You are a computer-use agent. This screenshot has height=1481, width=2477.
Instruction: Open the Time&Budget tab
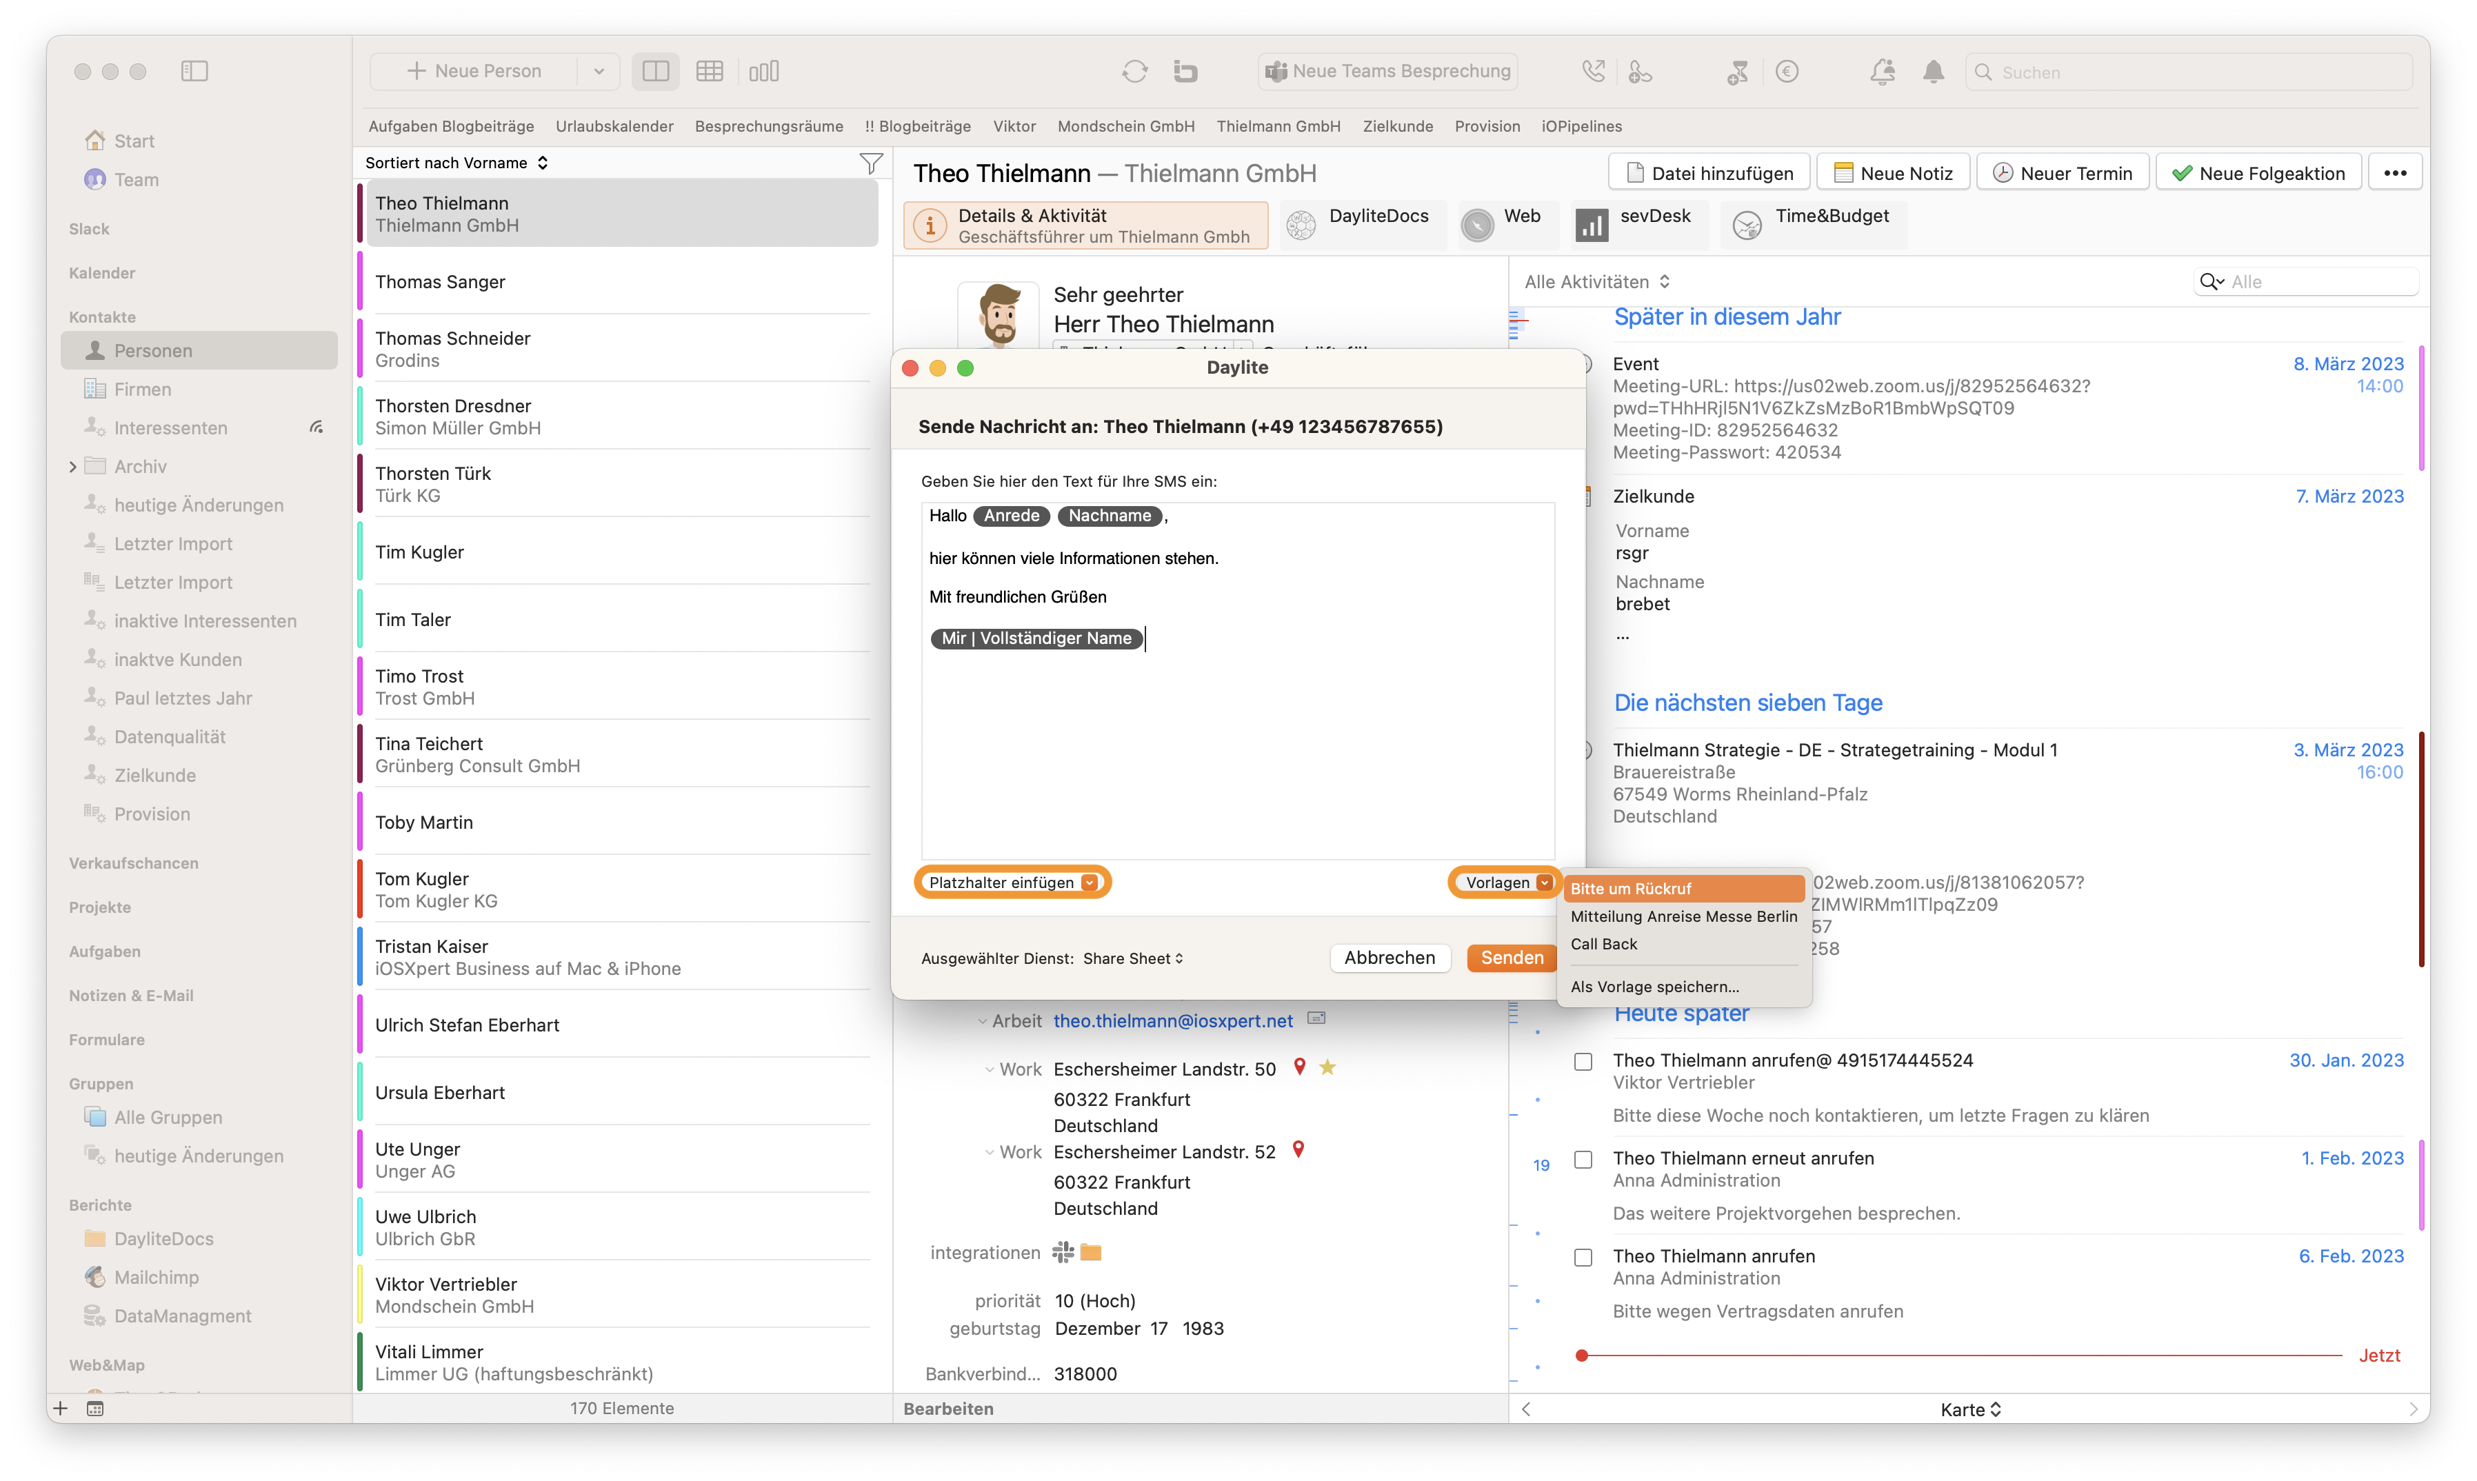(1814, 225)
